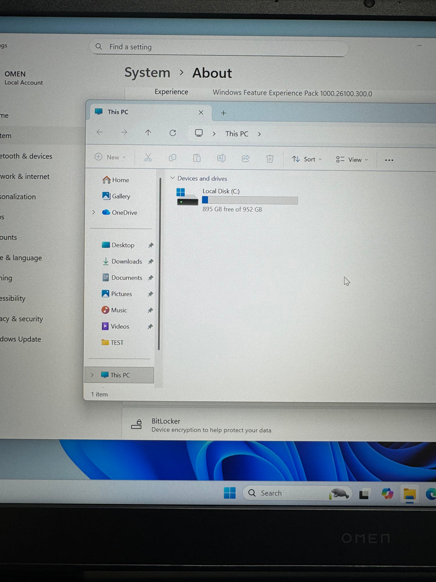Select Home in navigation pane

pyautogui.click(x=116, y=180)
